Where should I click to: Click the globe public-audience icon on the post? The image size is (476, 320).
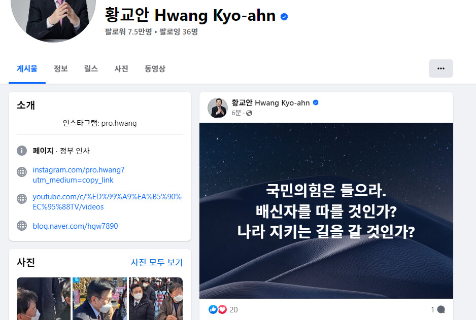(249, 113)
